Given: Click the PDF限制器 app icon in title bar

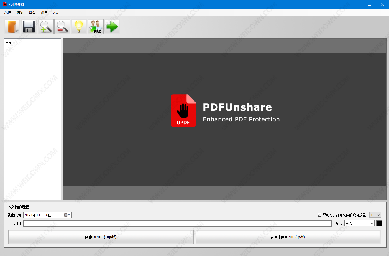Looking at the screenshot, I should (5, 4).
